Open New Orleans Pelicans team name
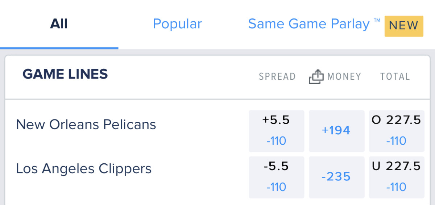435x205 pixels. coord(86,125)
